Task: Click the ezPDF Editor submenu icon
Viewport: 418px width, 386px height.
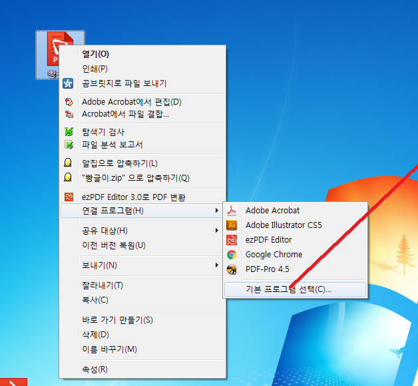Action: tap(232, 240)
